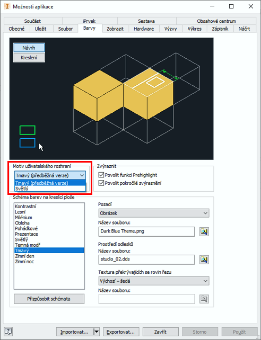The width and height of the screenshot is (261, 340).
Task: Toggle Povolit funkci Prehighlight checkbox
Action: (101, 175)
